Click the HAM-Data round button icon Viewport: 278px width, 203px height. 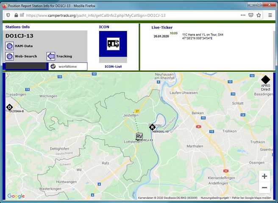pyautogui.click(x=9, y=46)
